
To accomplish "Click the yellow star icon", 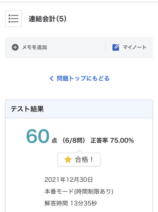I will (x=68, y=159).
